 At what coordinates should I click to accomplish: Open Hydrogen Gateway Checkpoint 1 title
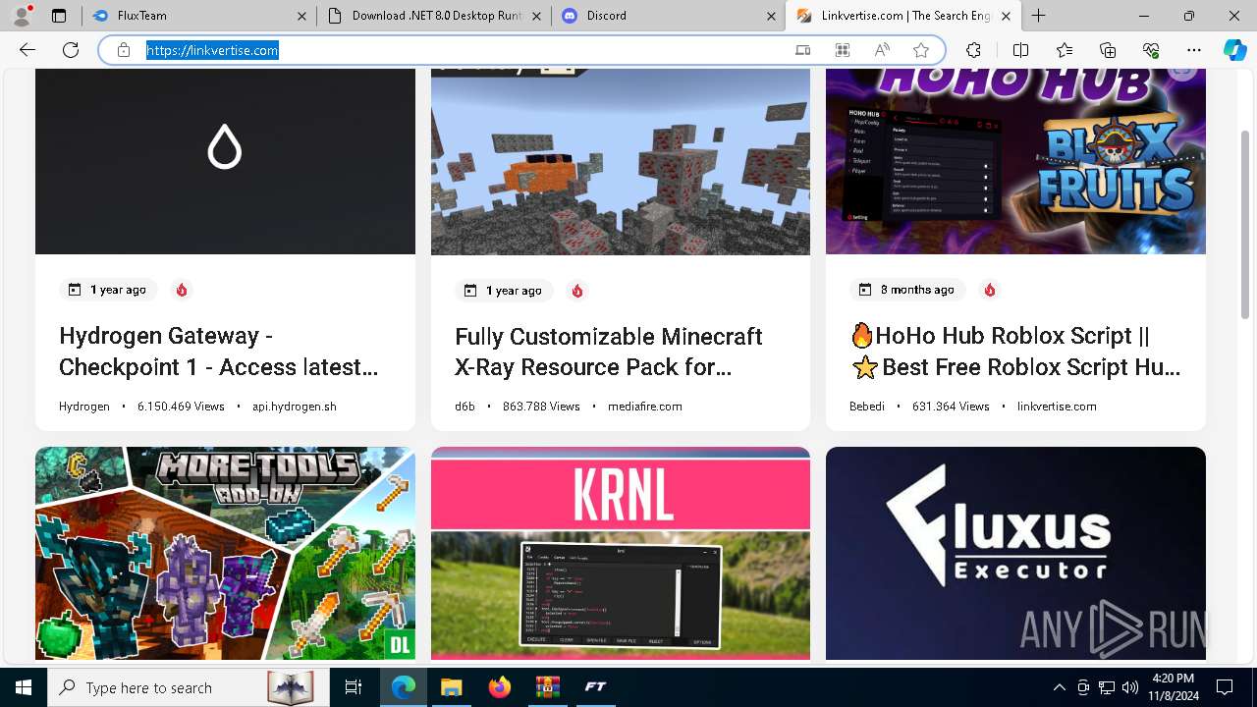pyautogui.click(x=219, y=352)
